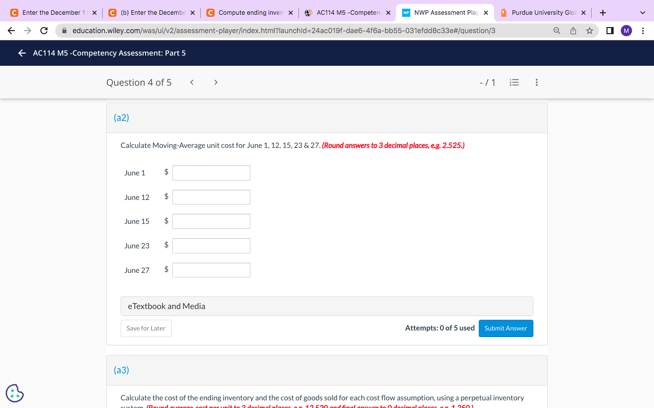Open the question options kebab menu
654x408 pixels.
pyautogui.click(x=536, y=82)
